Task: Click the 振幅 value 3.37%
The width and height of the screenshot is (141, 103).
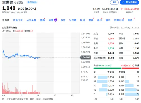Action: click(136, 58)
